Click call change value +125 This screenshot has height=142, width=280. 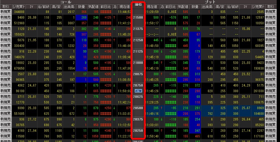click(108, 18)
